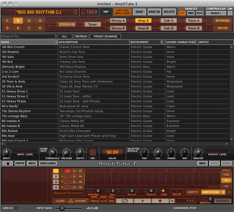Start playback with the green play button
The image size is (234, 212).
click(143, 201)
